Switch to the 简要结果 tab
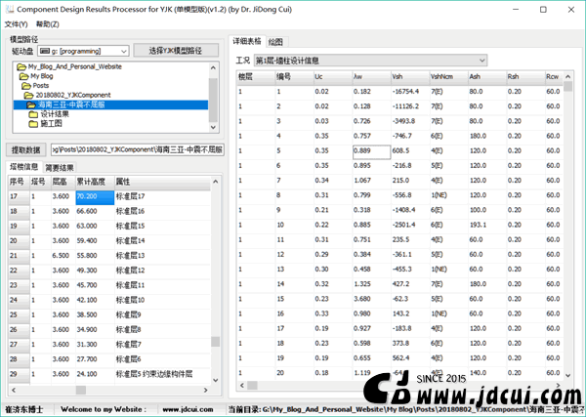This screenshot has height=417, width=586. tap(60, 168)
